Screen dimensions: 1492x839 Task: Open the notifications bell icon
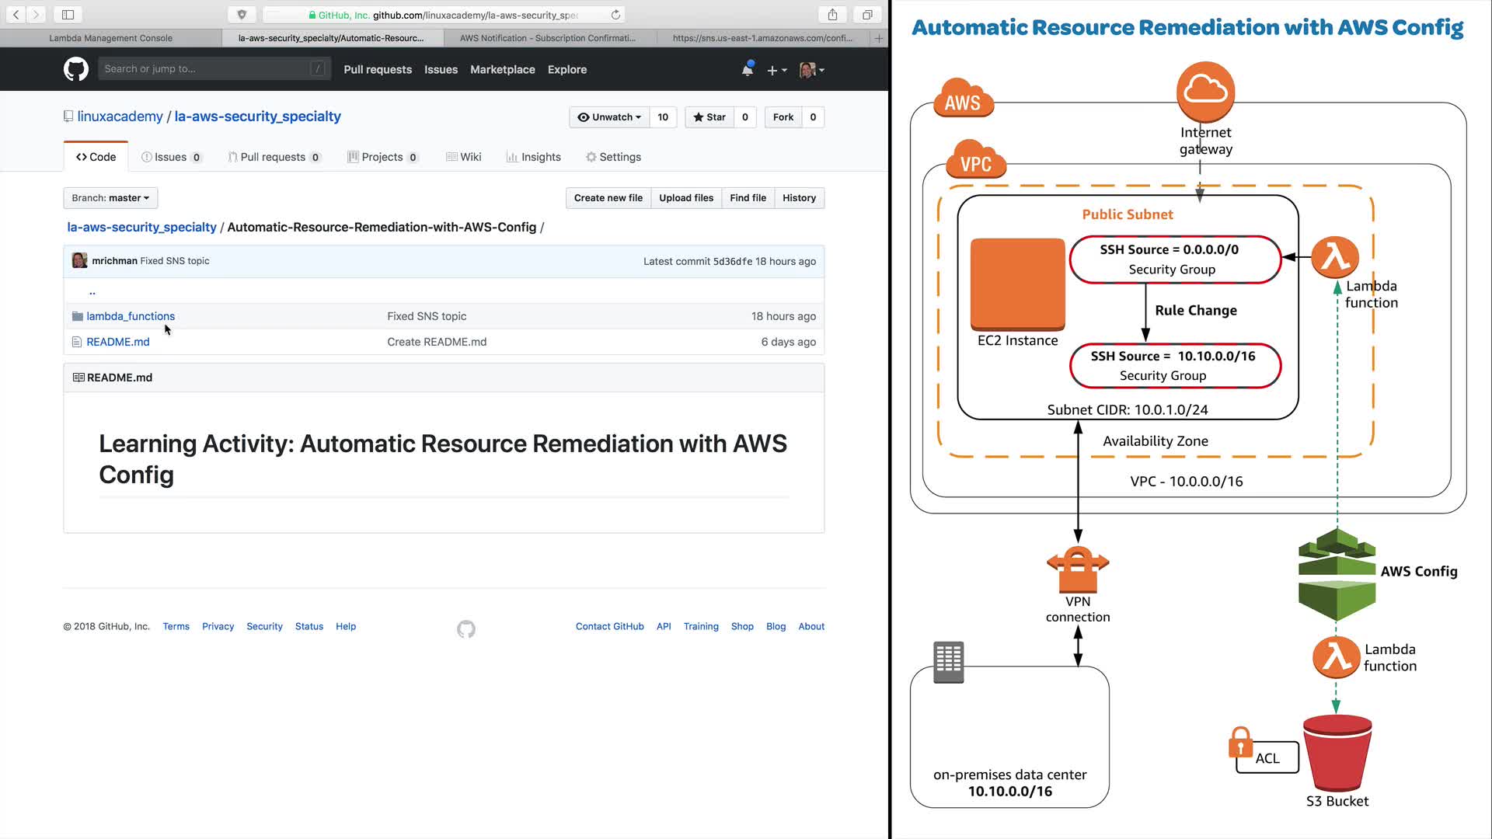point(747,69)
